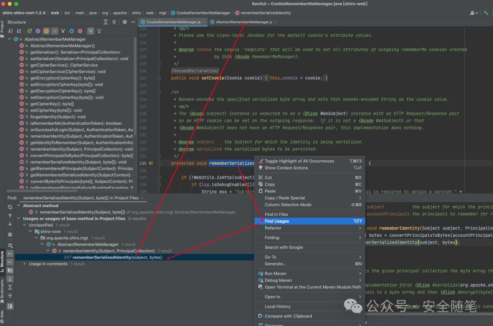The height and width of the screenshot is (326, 493).
Task: Click Group By icon in Find panel
Action: click(10, 245)
